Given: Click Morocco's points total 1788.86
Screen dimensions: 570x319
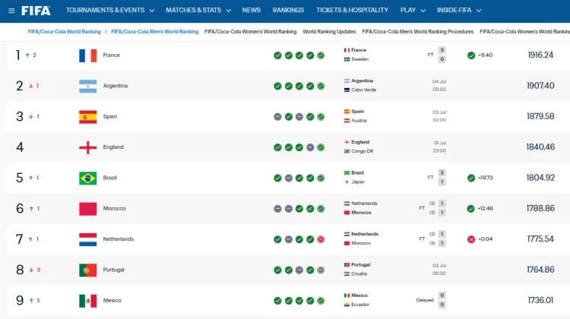Looking at the screenshot, I should click(540, 208).
